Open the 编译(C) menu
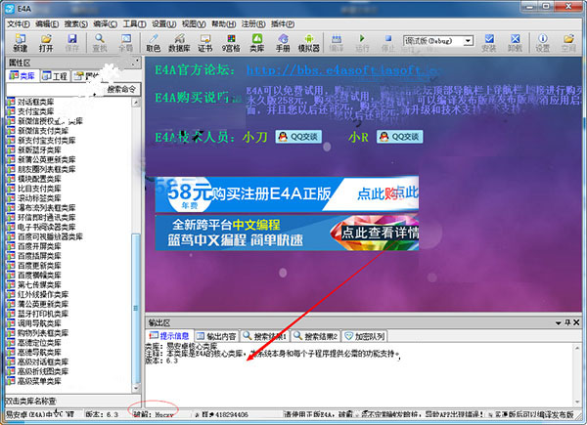The width and height of the screenshot is (587, 425). click(x=105, y=23)
